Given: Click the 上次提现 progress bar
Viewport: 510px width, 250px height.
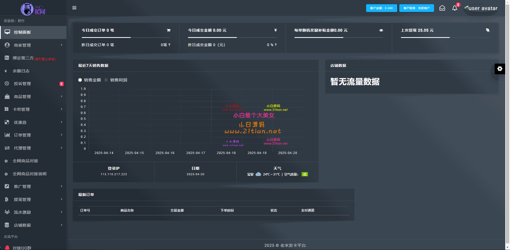Looking at the screenshot, I should [x=445, y=37].
